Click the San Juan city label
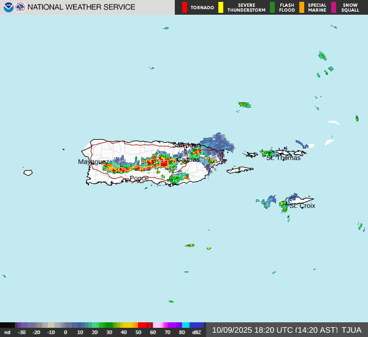Image resolution: width=368 pixels, height=337 pixels. click(x=186, y=145)
